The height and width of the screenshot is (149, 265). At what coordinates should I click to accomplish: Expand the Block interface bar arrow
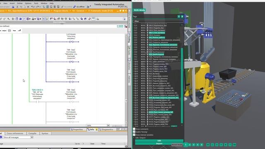(62, 24)
